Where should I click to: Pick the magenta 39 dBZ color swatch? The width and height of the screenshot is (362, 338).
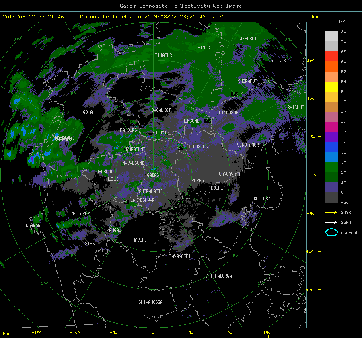pyautogui.click(x=331, y=127)
